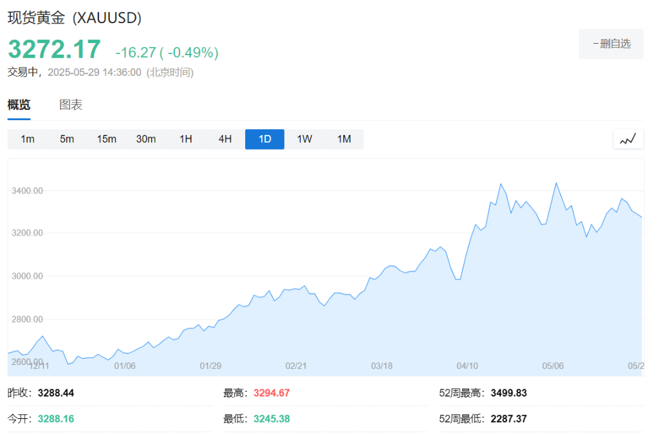Open the line chart style icon
This screenshot has height=435, width=659.
pos(627,138)
